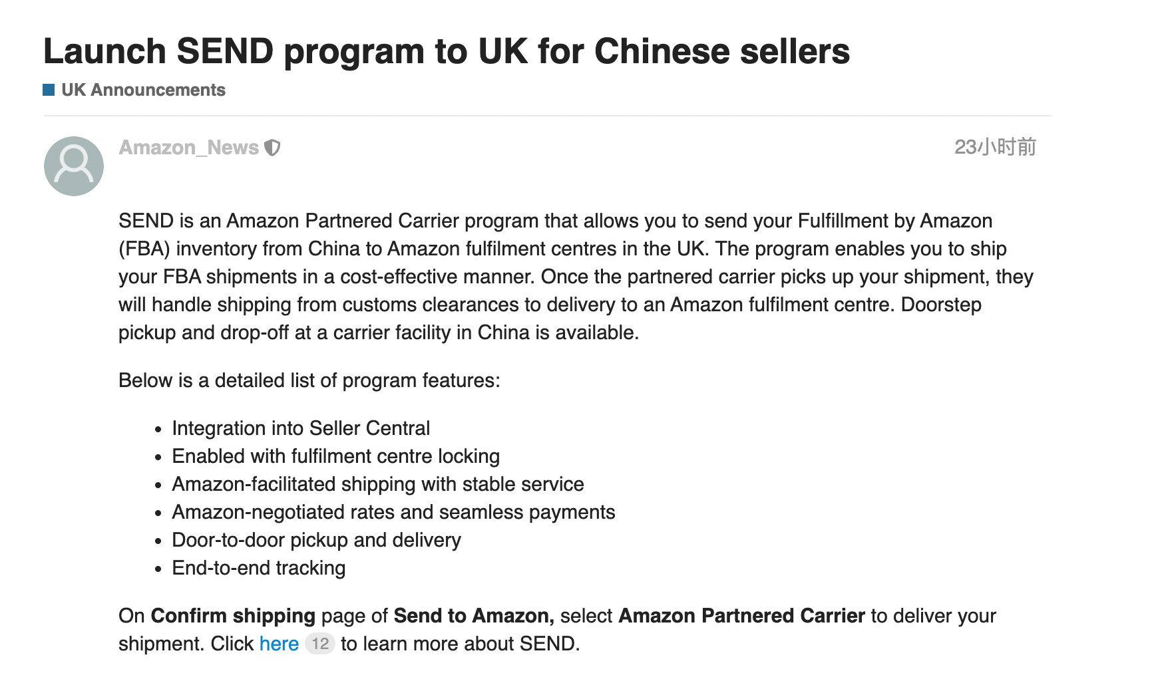Click the "Door-to-door pickup and delivery" bullet

click(316, 540)
